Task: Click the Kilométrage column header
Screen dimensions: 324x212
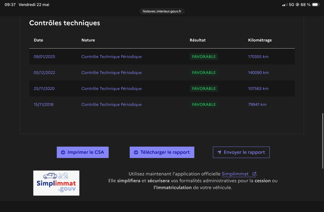Action: click(260, 40)
